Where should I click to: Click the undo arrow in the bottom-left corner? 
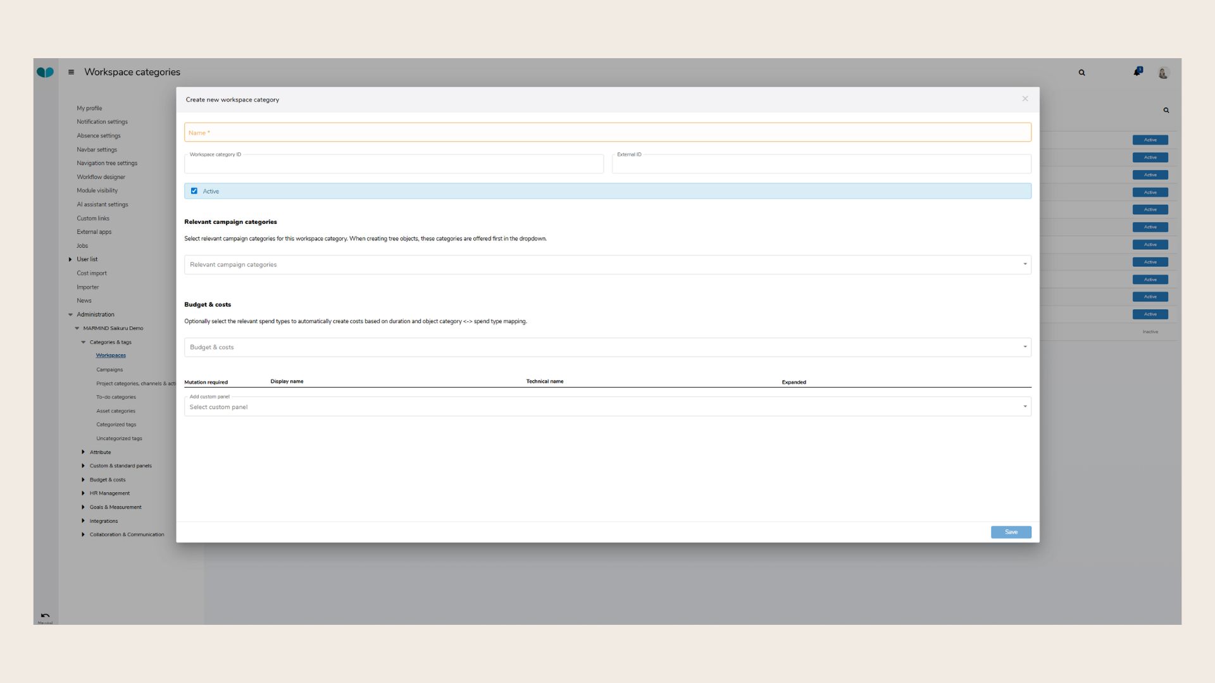tap(45, 615)
